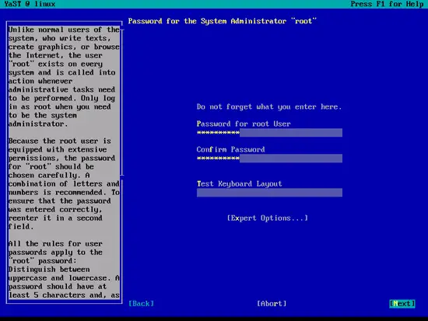Click the Test Keyboard Layout field
Viewport: 428px width, 321px height.
pyautogui.click(x=269, y=193)
